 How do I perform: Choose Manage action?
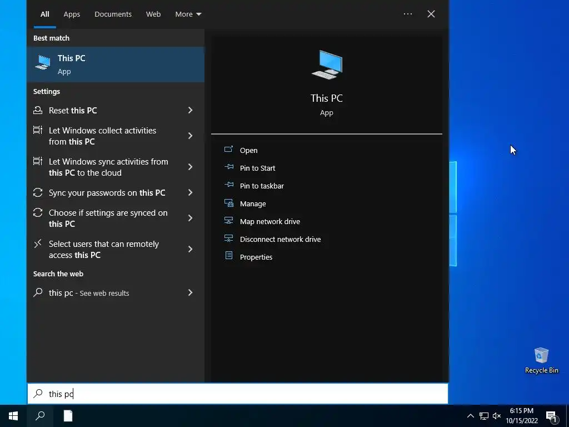pyautogui.click(x=253, y=203)
